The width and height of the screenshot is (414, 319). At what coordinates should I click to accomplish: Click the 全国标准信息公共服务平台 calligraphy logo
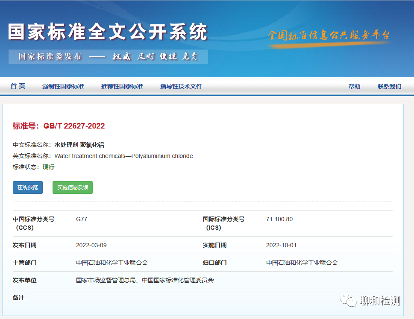tap(329, 35)
